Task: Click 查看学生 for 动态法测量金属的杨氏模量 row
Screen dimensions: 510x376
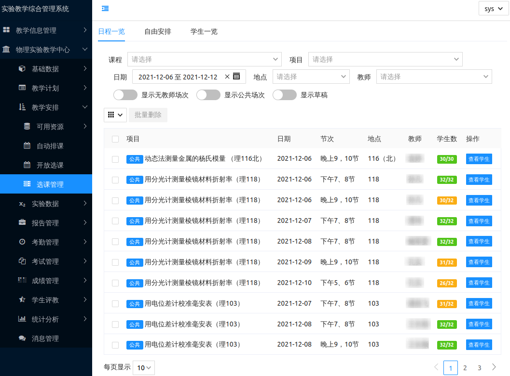Action: point(479,159)
